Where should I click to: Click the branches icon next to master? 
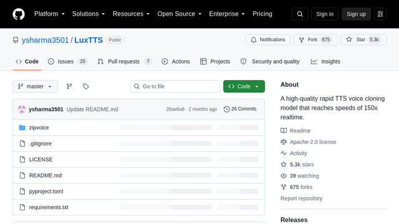click(69, 86)
